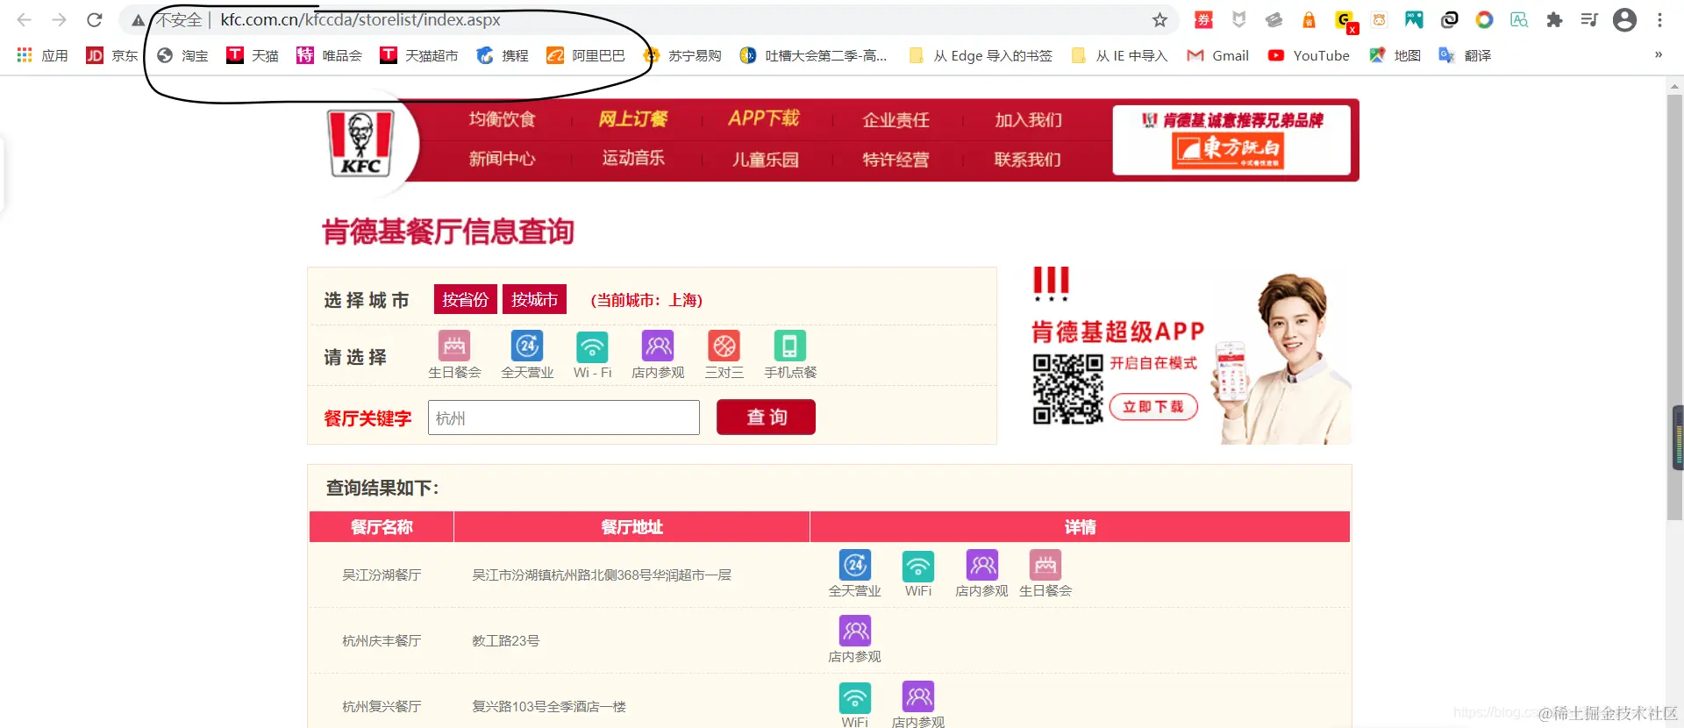Image resolution: width=1684 pixels, height=728 pixels.
Task: Open the 淘宝 bookmark
Action: tap(182, 55)
